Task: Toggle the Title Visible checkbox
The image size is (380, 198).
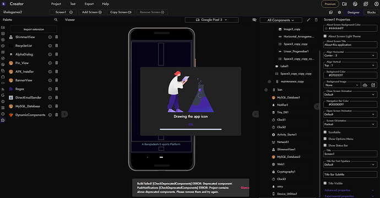Action: coord(325,183)
